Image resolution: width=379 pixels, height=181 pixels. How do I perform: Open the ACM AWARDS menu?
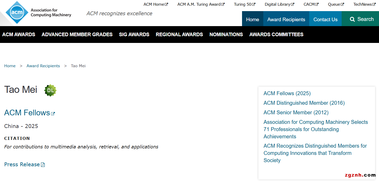pos(19,34)
